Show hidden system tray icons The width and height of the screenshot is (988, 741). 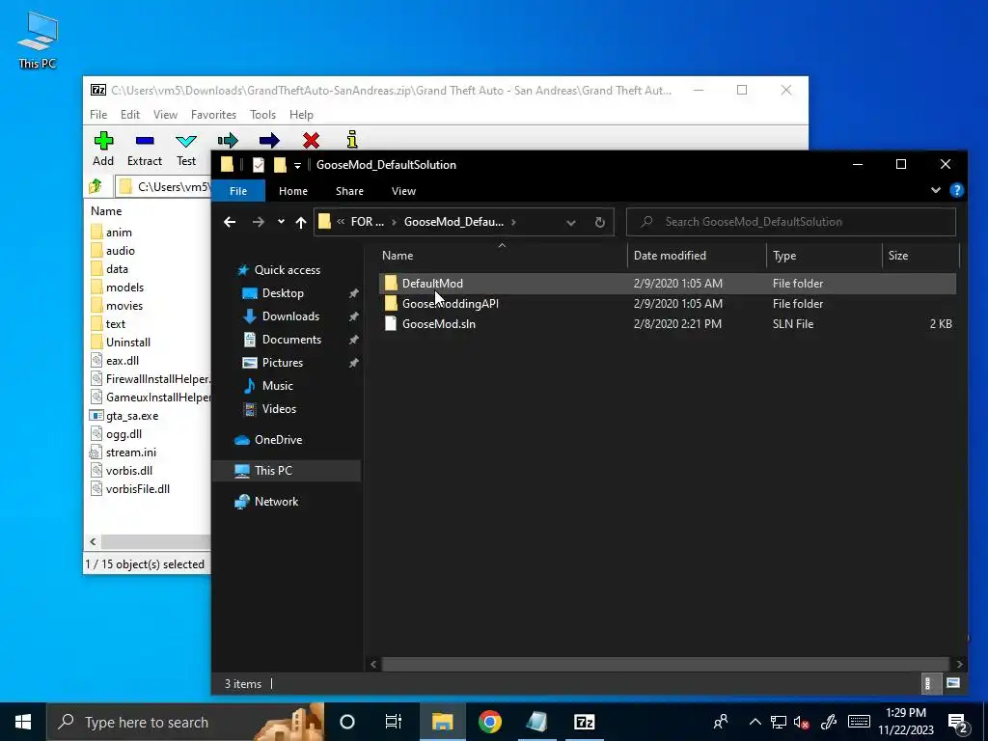pyautogui.click(x=755, y=722)
